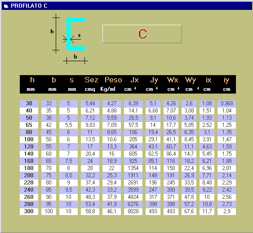Click the Sez value 58,8 cell
This screenshot has height=233, width=253.
(90, 211)
